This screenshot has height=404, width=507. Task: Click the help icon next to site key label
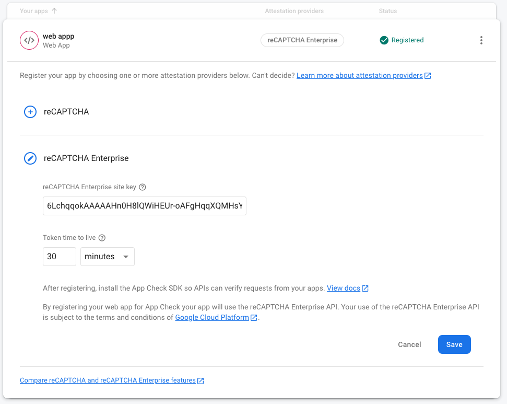click(x=142, y=187)
